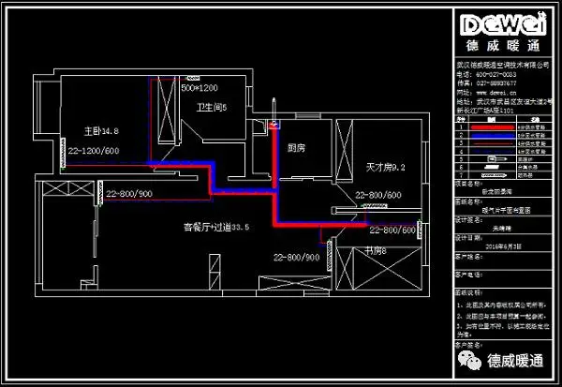Image resolution: width=562 pixels, height=387 pixels.
Task: Pick the thin red line in legend row 3
Action: coord(493,143)
